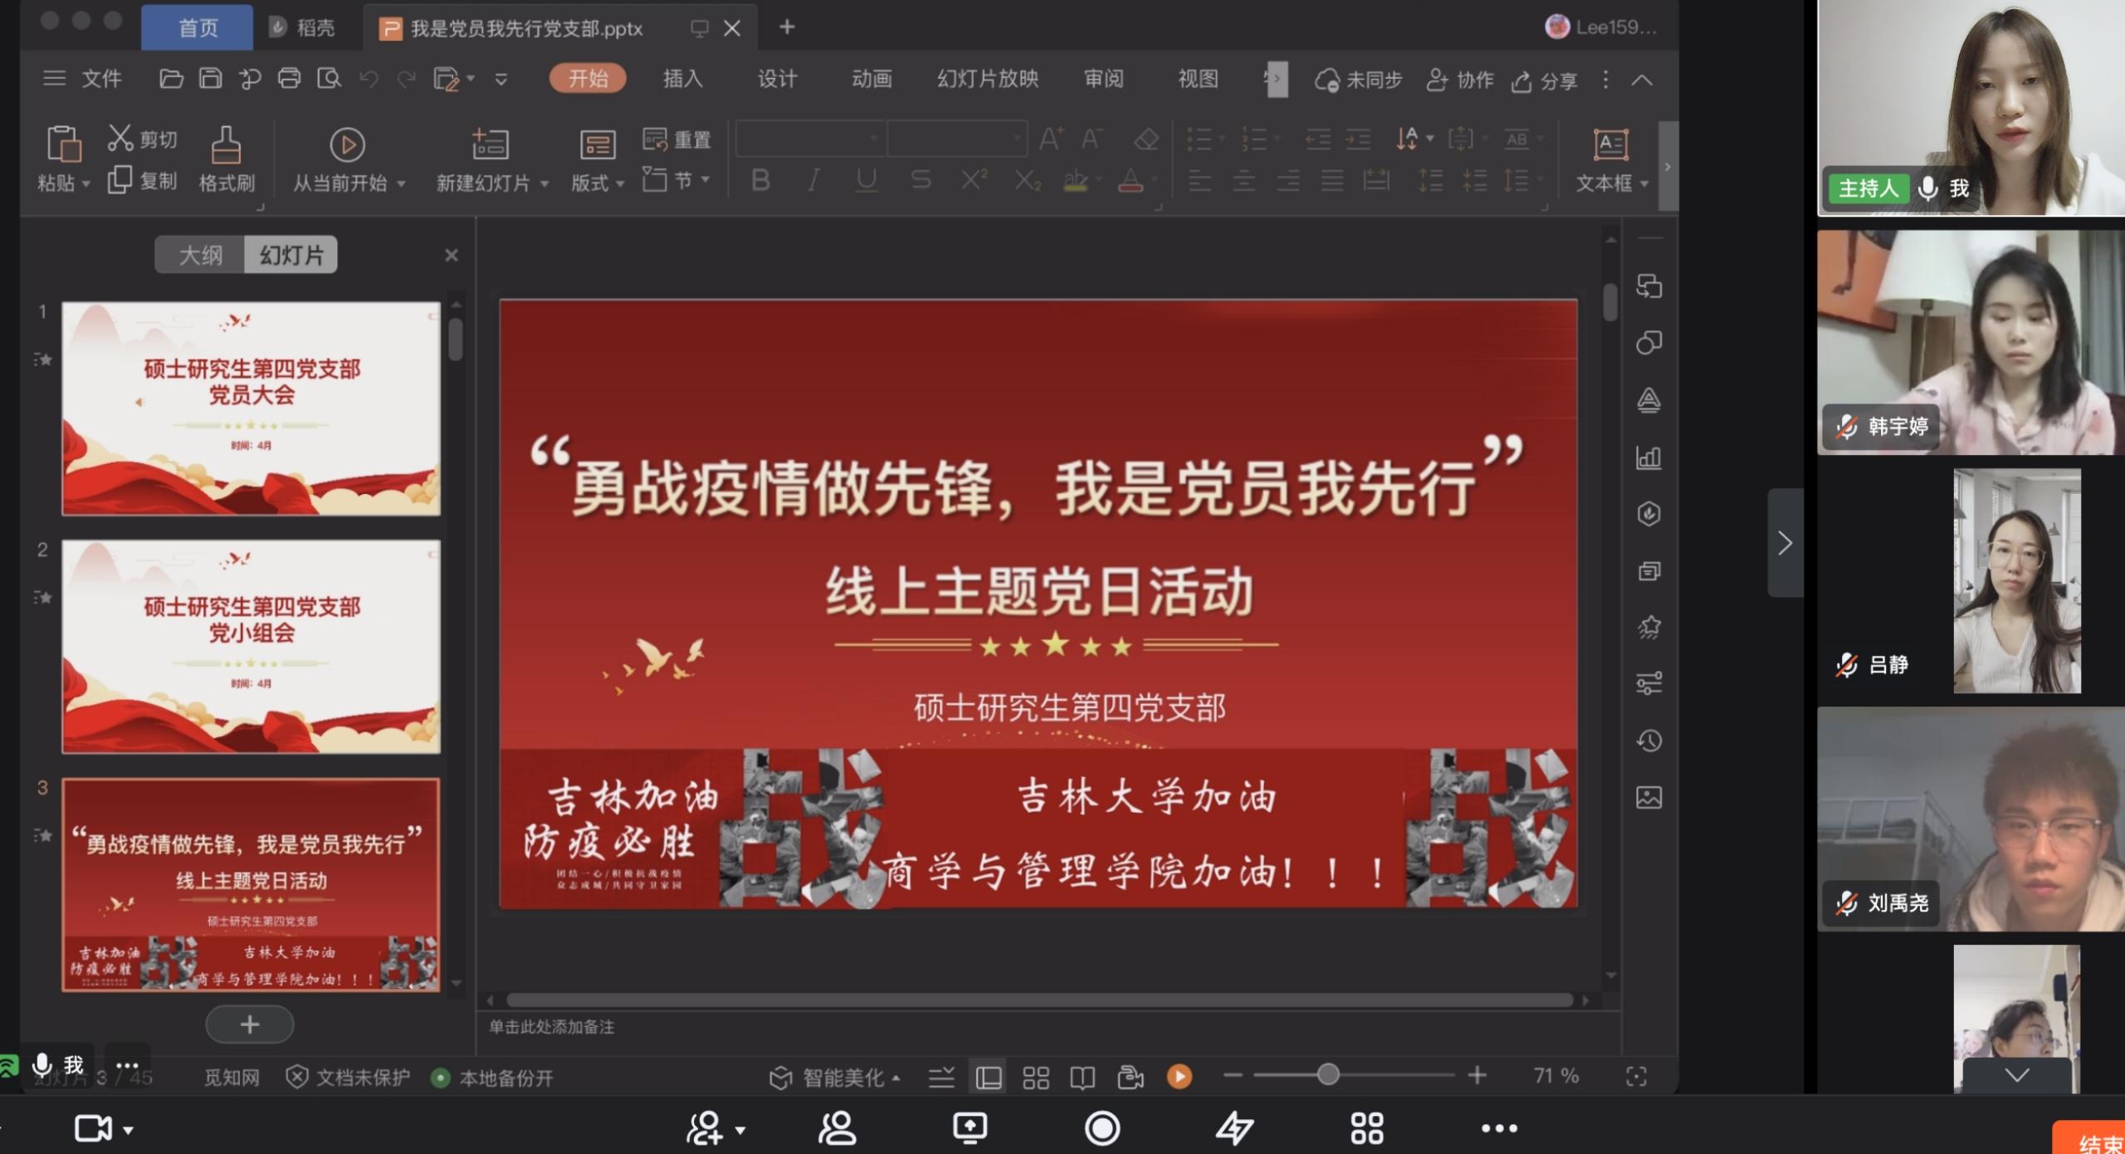Viewport: 2125px width, 1154px height.
Task: Open the history clock icon in right sidebar
Action: pos(1649,741)
